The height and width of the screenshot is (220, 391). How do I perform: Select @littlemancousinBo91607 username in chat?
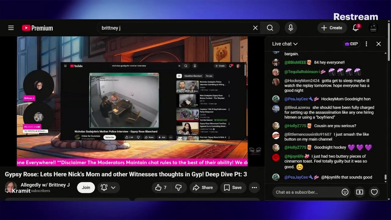308,134
